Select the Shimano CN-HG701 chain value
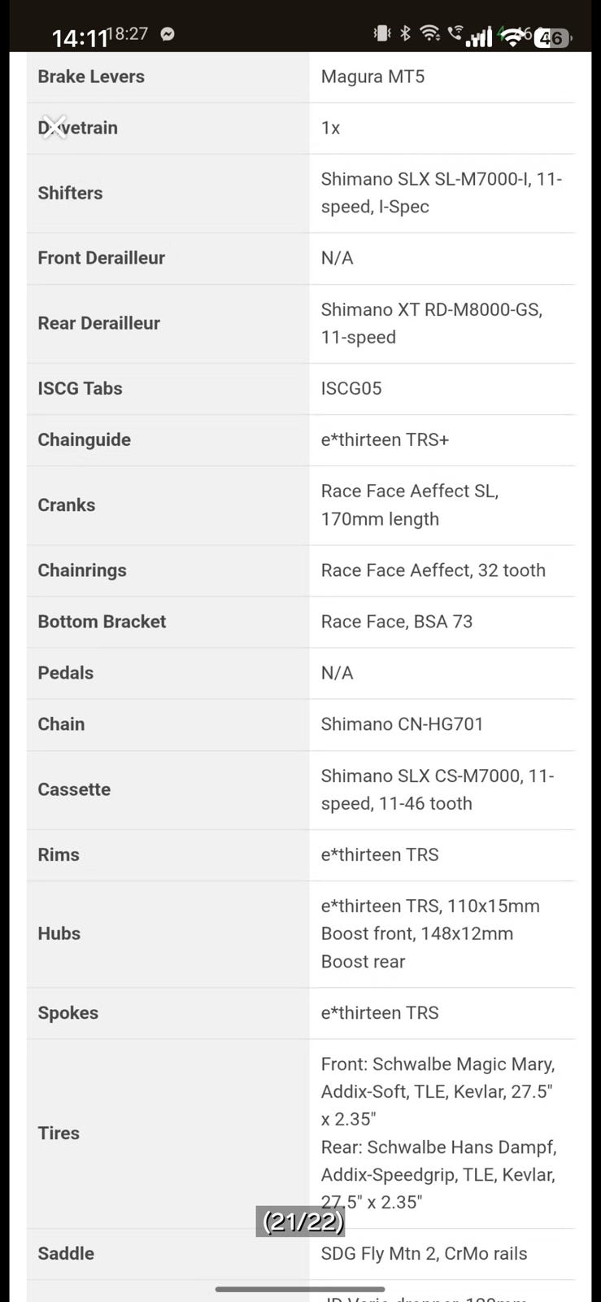This screenshot has width=601, height=1302. coord(402,724)
